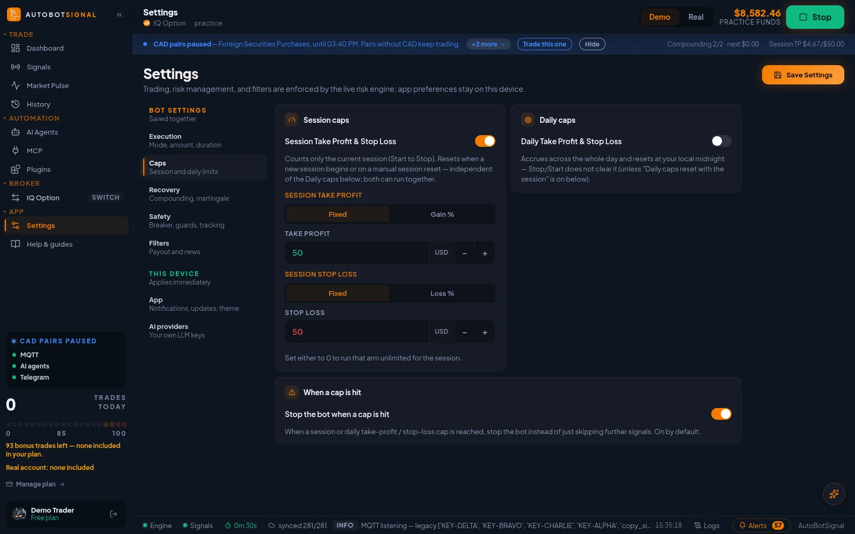The height and width of the screenshot is (534, 855).
Task: Select IQ Option broker entry
Action: (43, 198)
